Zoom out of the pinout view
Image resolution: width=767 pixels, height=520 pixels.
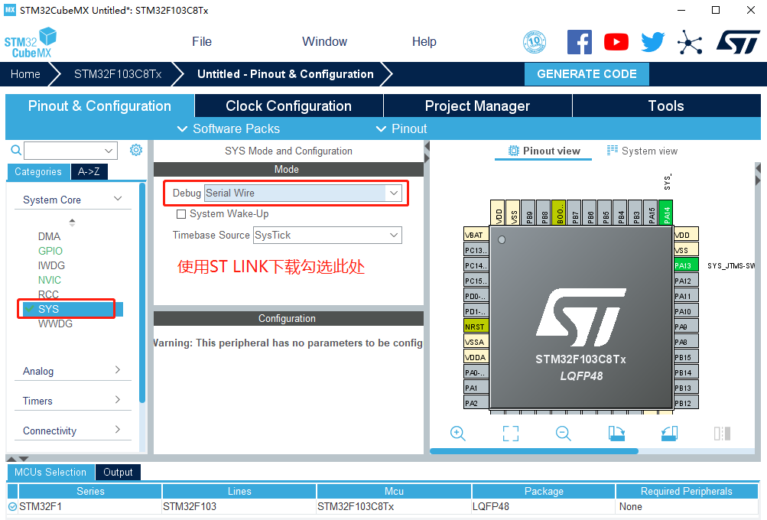[563, 434]
